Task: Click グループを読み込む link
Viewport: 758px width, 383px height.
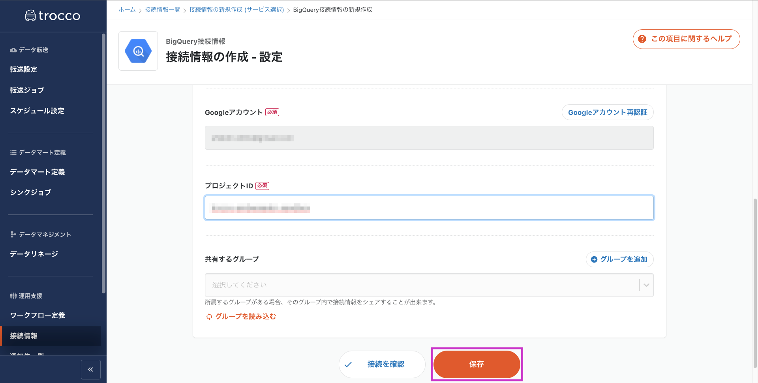Action: (x=246, y=317)
